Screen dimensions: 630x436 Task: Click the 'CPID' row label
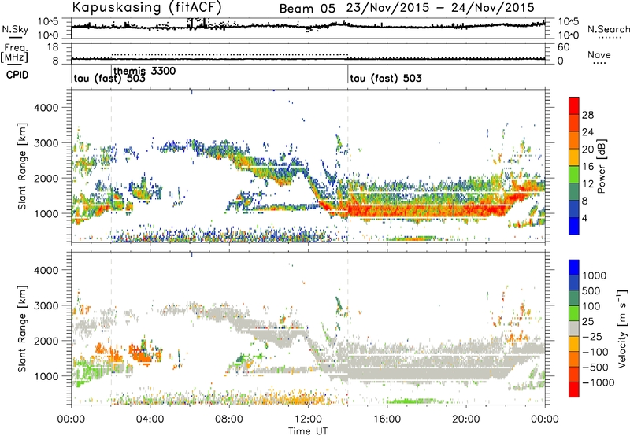coord(17,75)
